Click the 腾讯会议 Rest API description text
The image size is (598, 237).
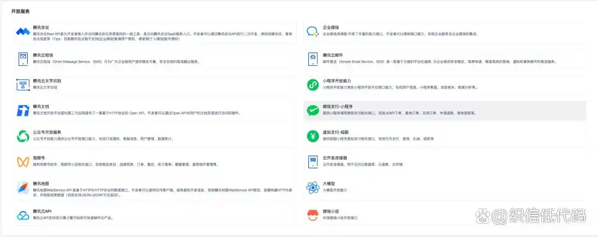point(162,36)
